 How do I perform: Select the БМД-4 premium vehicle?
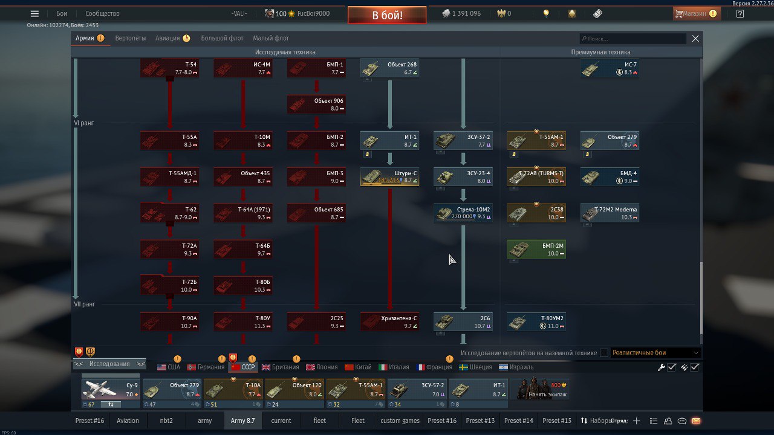click(x=610, y=176)
